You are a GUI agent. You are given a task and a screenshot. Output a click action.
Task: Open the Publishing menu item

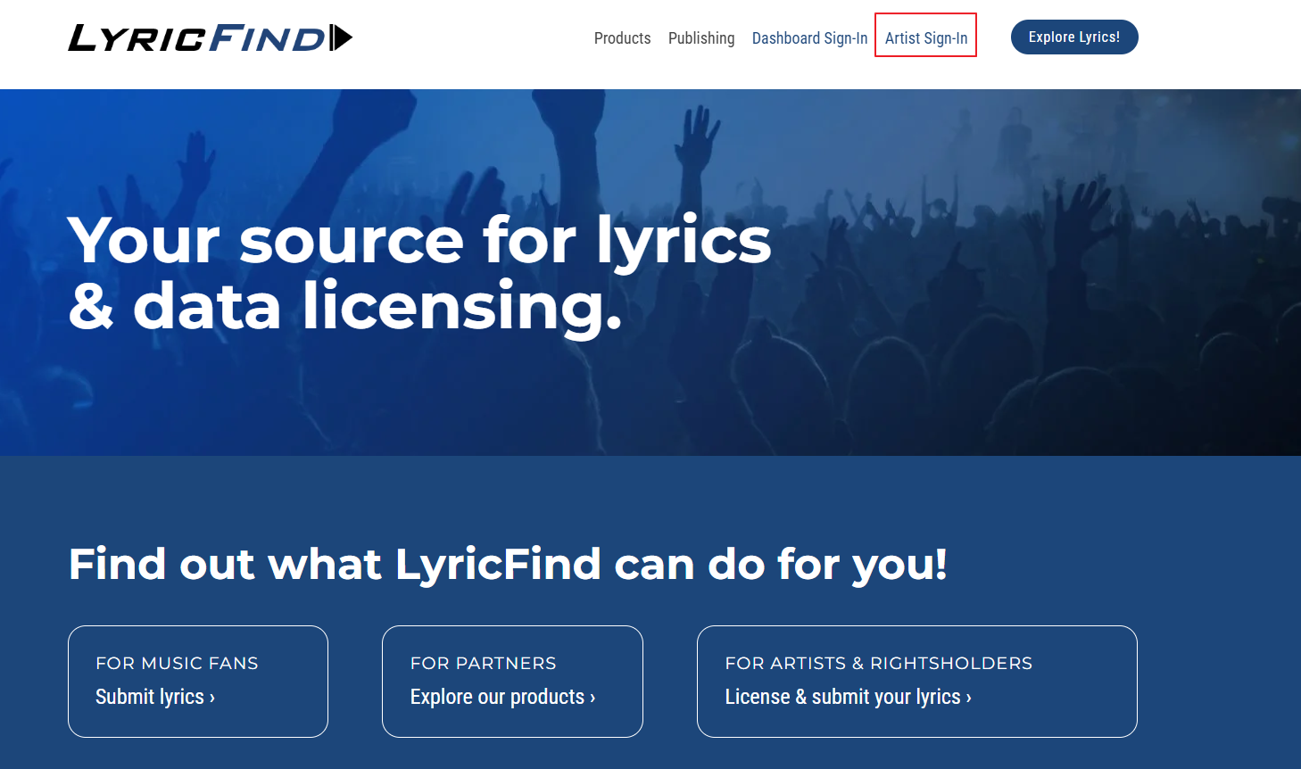point(701,38)
